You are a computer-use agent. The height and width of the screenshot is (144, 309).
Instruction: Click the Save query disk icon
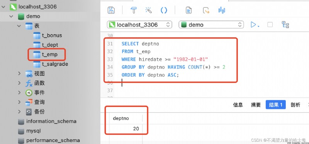point(111,10)
